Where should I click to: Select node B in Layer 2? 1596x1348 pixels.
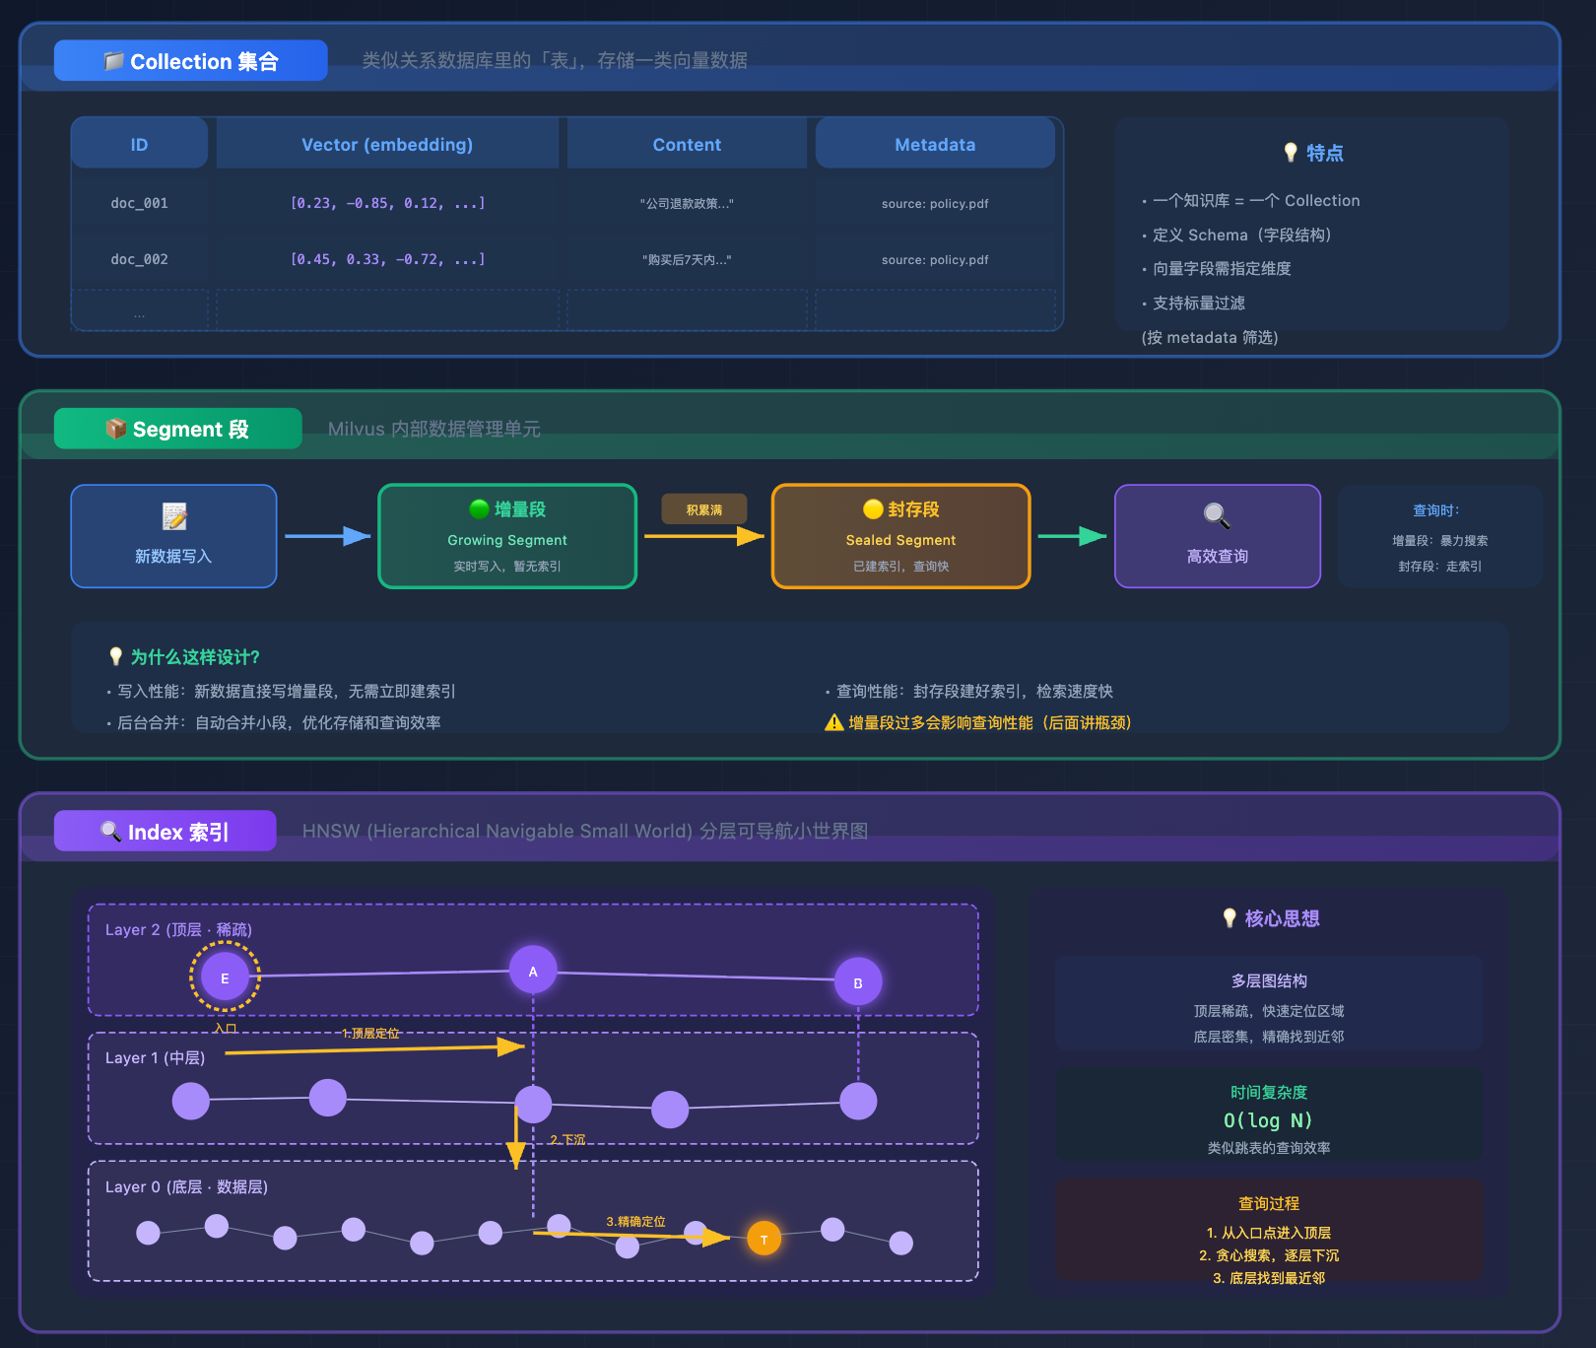858,982
